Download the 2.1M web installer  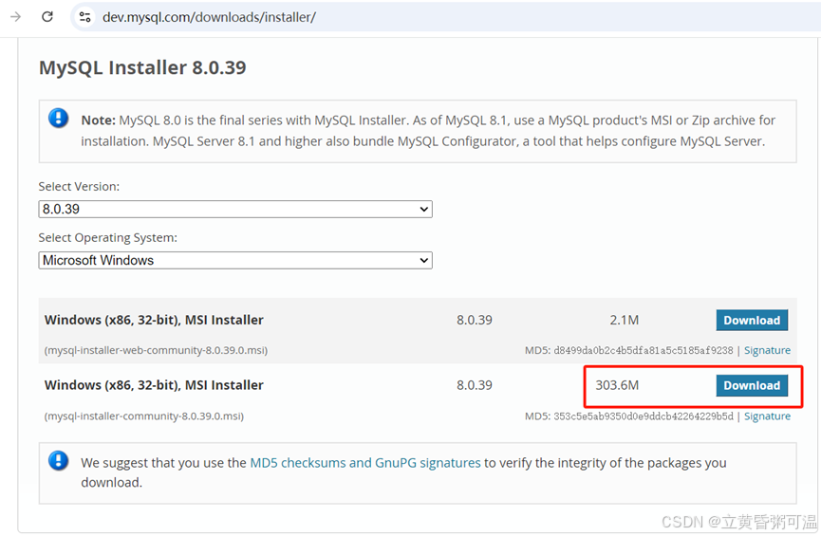click(x=752, y=320)
